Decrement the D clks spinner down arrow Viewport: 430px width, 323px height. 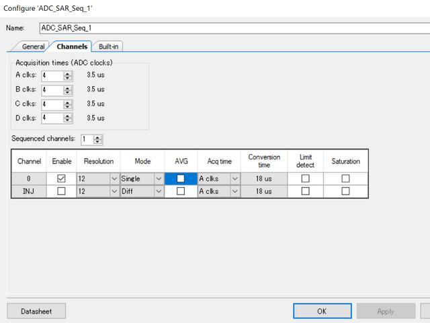pyautogui.click(x=67, y=120)
